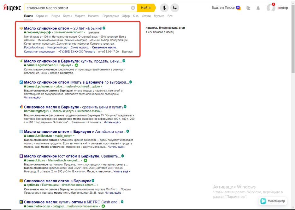
Task: Click the optlist.ru result favicon
Action: (x=21, y=181)
